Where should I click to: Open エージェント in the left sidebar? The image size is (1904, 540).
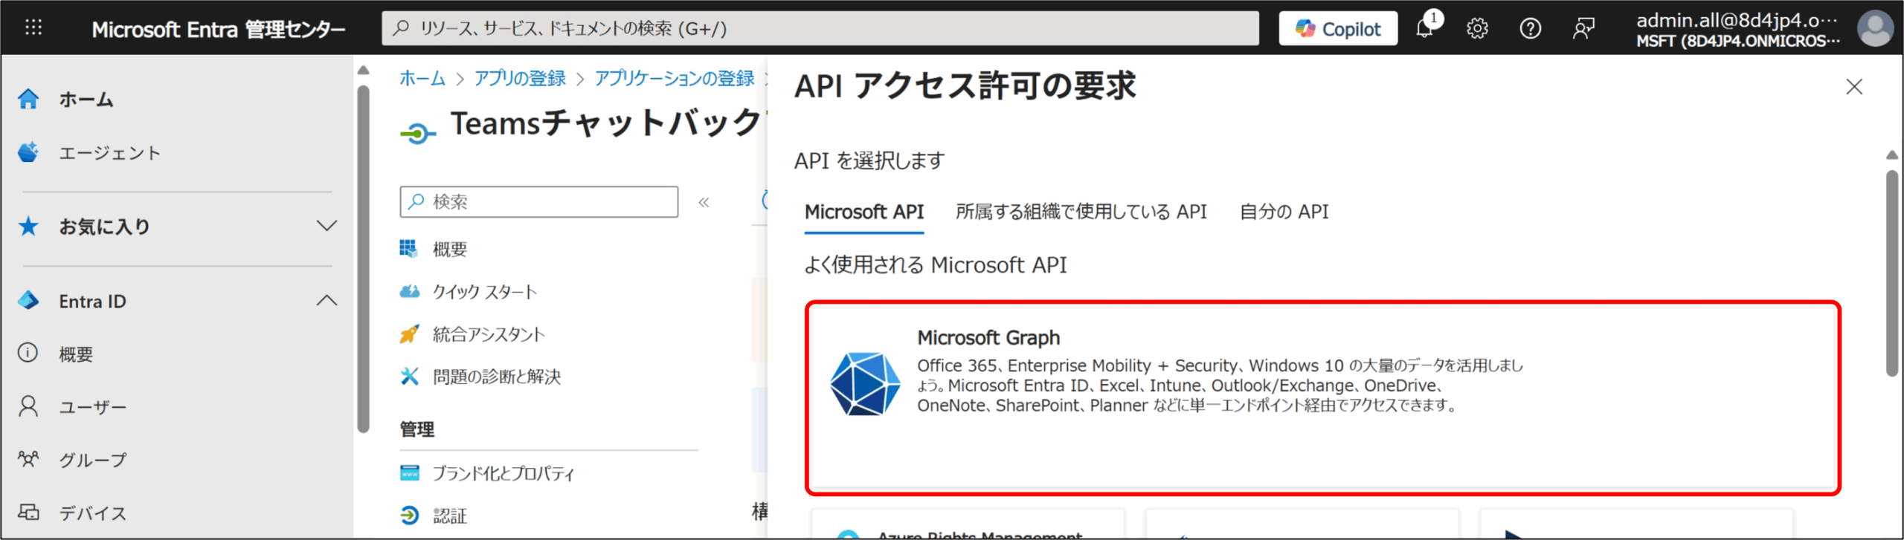[109, 153]
